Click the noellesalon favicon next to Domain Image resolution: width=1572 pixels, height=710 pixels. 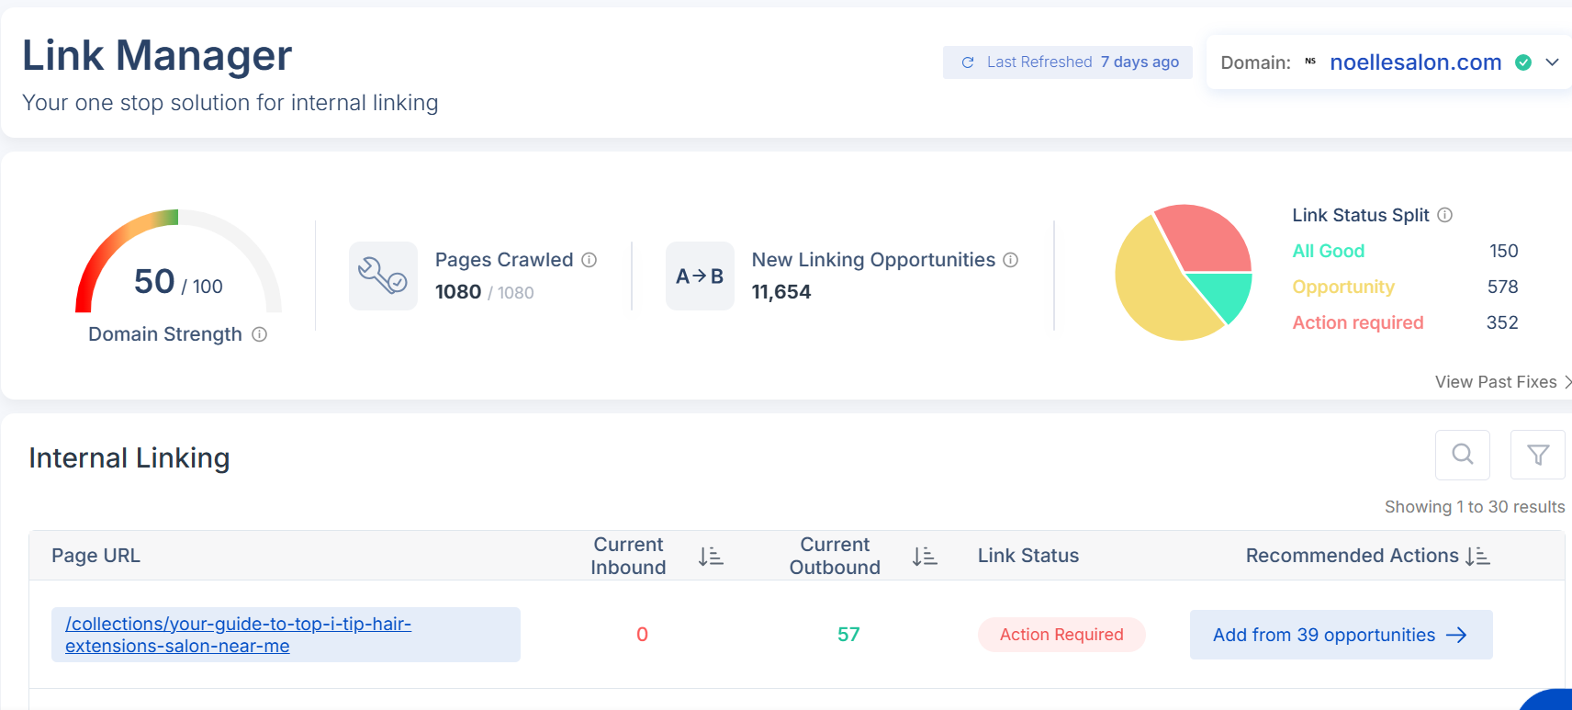1310,62
